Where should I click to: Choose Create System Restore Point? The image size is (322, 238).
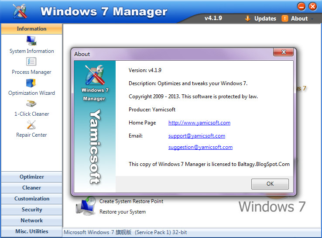pos(131,201)
